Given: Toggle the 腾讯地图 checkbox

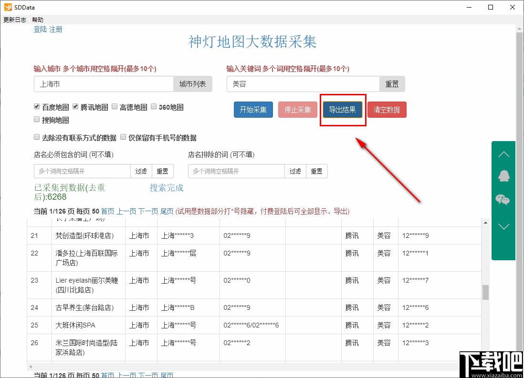Looking at the screenshot, I should (75, 106).
